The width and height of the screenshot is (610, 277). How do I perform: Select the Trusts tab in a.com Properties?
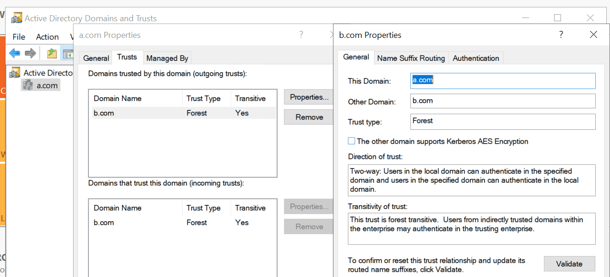pos(127,57)
